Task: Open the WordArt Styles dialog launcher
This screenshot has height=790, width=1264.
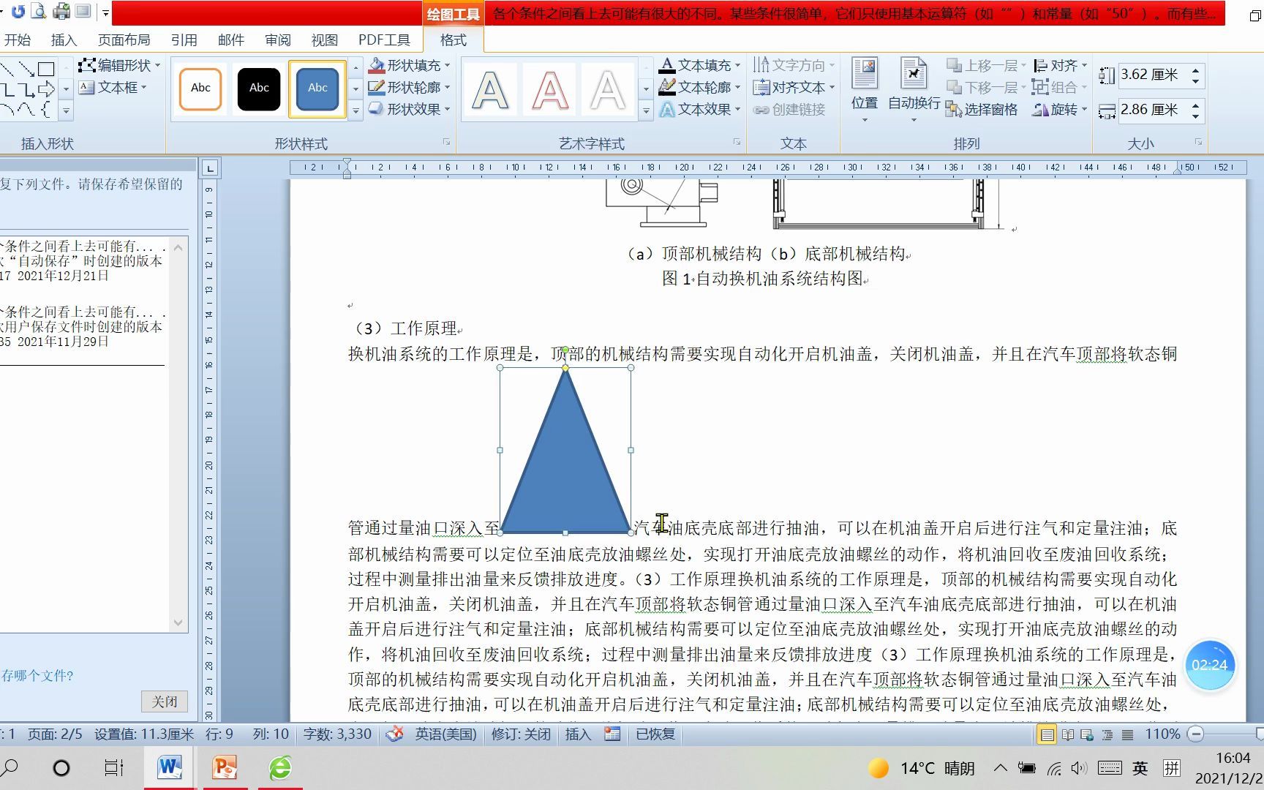Action: pyautogui.click(x=737, y=142)
